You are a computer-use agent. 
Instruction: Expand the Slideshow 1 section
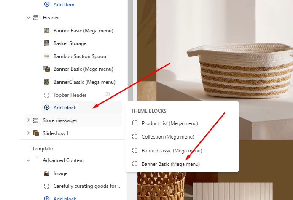click(x=28, y=133)
